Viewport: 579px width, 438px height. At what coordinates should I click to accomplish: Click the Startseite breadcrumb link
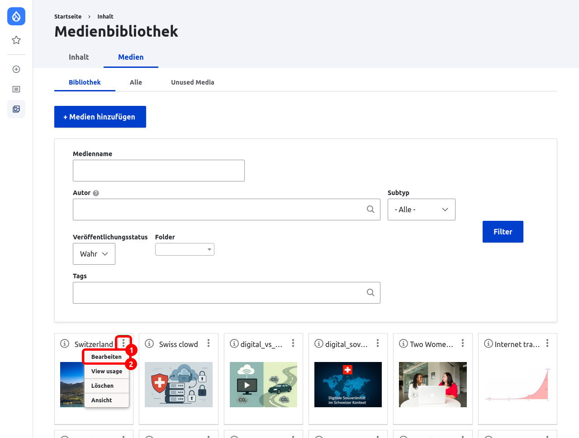coord(68,16)
